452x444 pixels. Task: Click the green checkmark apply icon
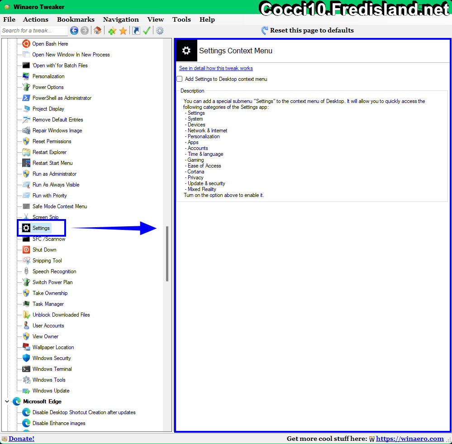click(x=147, y=31)
